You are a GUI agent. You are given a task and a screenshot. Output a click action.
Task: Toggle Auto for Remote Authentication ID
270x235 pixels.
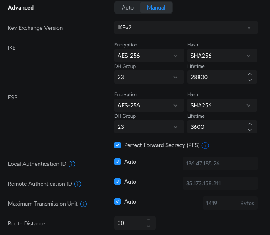point(118,182)
